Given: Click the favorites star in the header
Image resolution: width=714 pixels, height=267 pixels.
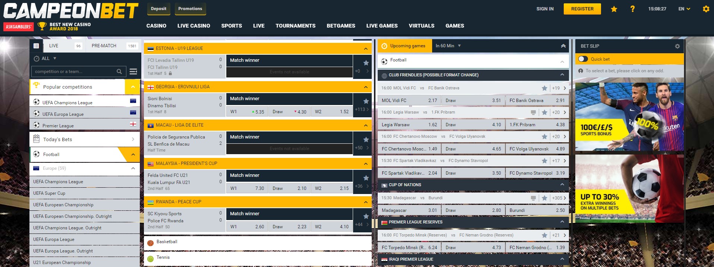Looking at the screenshot, I should [x=614, y=9].
